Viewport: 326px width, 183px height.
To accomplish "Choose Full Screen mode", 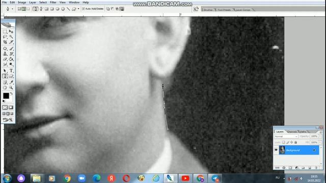I will [x=12, y=114].
